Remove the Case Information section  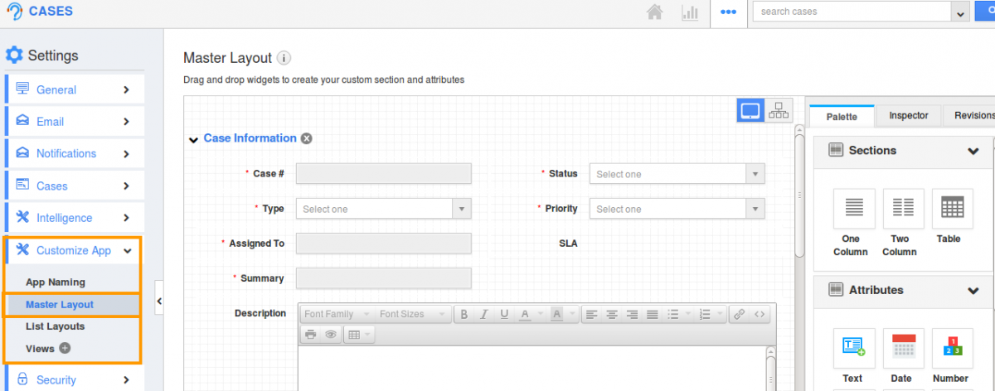tap(307, 138)
